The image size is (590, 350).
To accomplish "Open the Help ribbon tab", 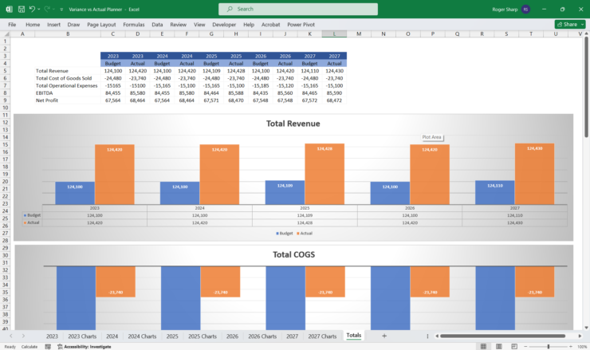I will coord(249,25).
